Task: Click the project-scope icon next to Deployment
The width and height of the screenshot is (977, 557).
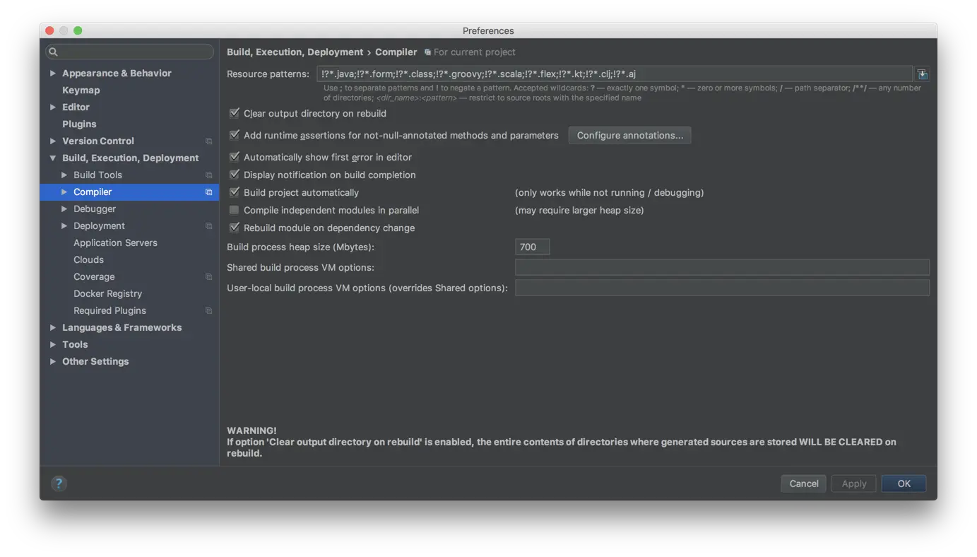Action: pos(208,225)
